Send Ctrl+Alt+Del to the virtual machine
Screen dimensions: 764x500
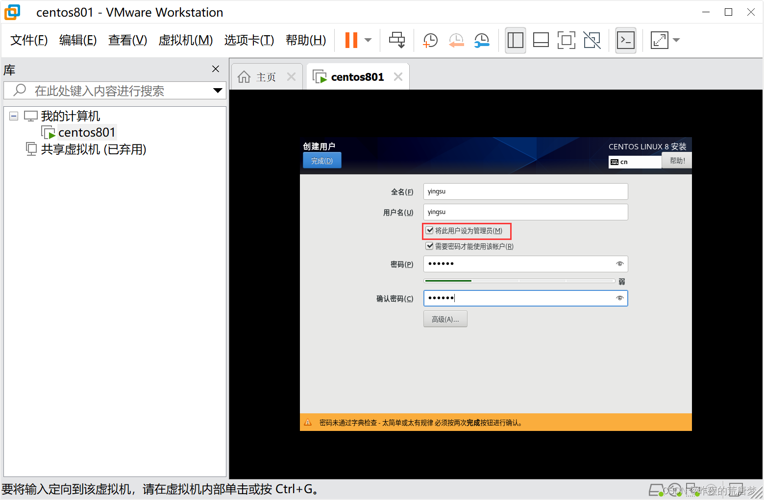click(397, 40)
